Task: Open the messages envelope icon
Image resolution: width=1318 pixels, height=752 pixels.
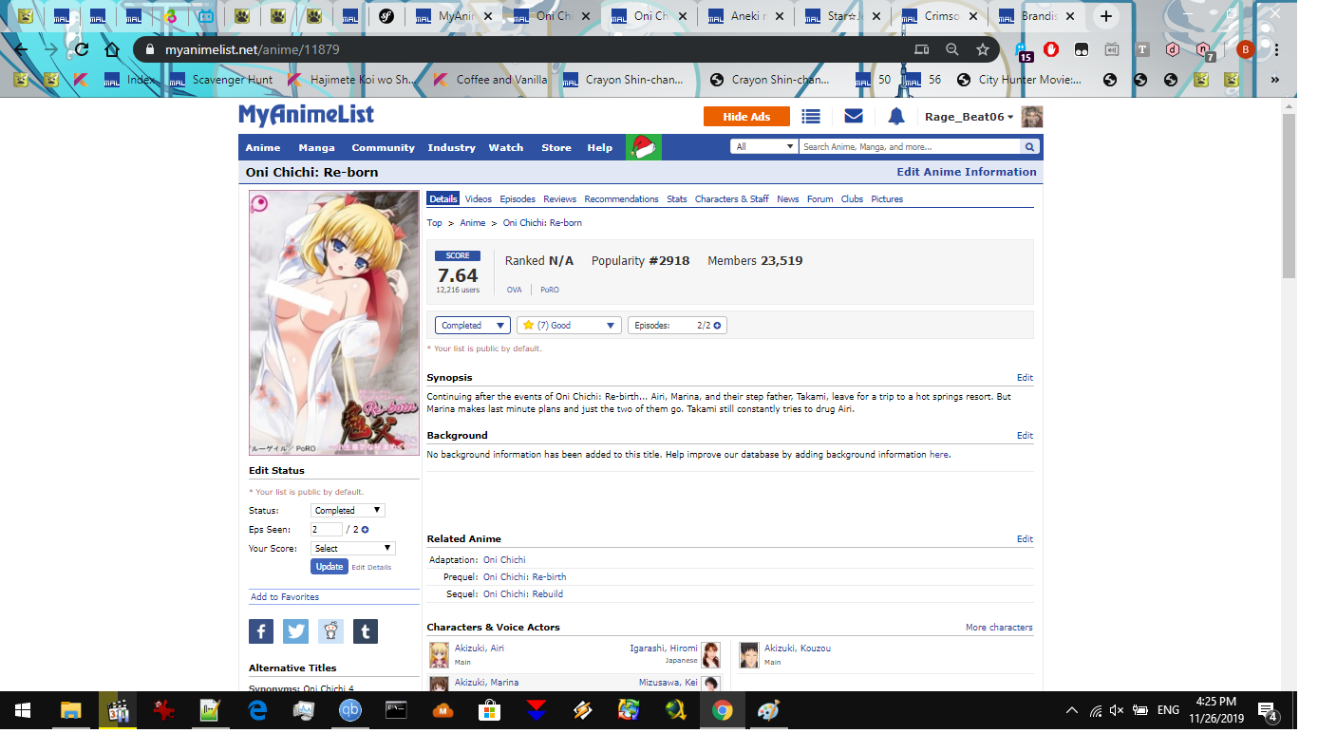Action: 853,117
